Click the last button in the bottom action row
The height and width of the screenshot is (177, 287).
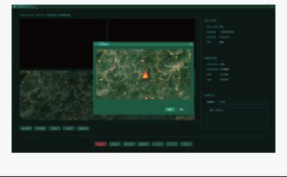(x=186, y=144)
